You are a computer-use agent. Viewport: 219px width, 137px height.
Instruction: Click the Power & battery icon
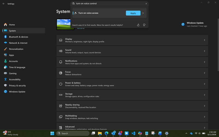60,84
